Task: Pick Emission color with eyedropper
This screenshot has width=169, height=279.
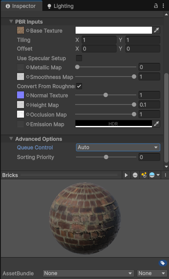Action: 156,124
